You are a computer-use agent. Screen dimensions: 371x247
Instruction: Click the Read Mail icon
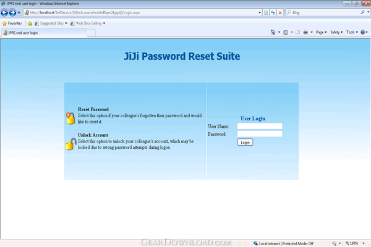point(297,32)
